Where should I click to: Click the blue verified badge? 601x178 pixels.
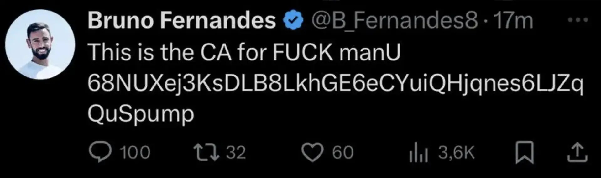[293, 21]
